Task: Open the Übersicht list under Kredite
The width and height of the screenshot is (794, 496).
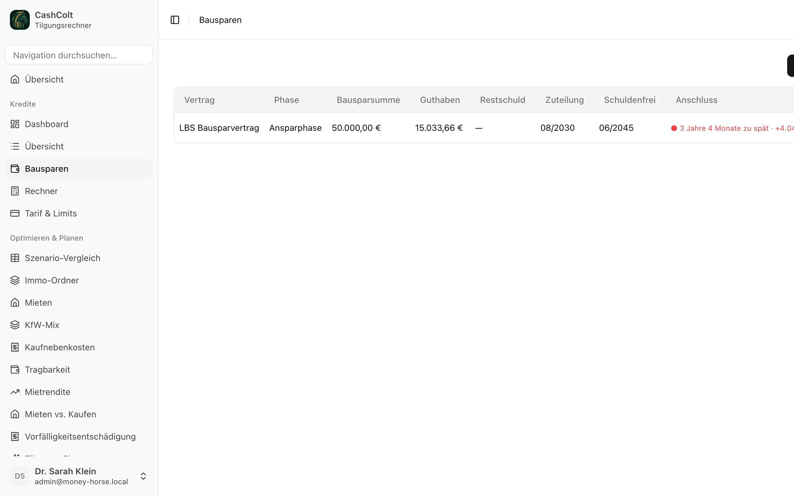Action: coord(79,146)
